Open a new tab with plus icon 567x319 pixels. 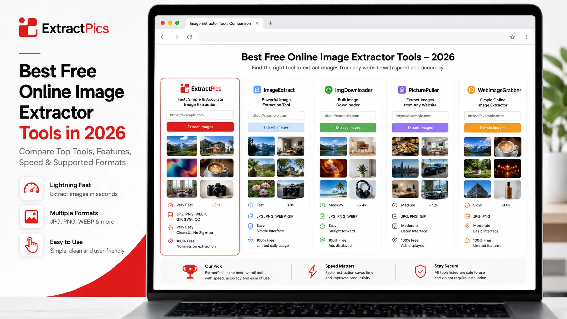[270, 23]
